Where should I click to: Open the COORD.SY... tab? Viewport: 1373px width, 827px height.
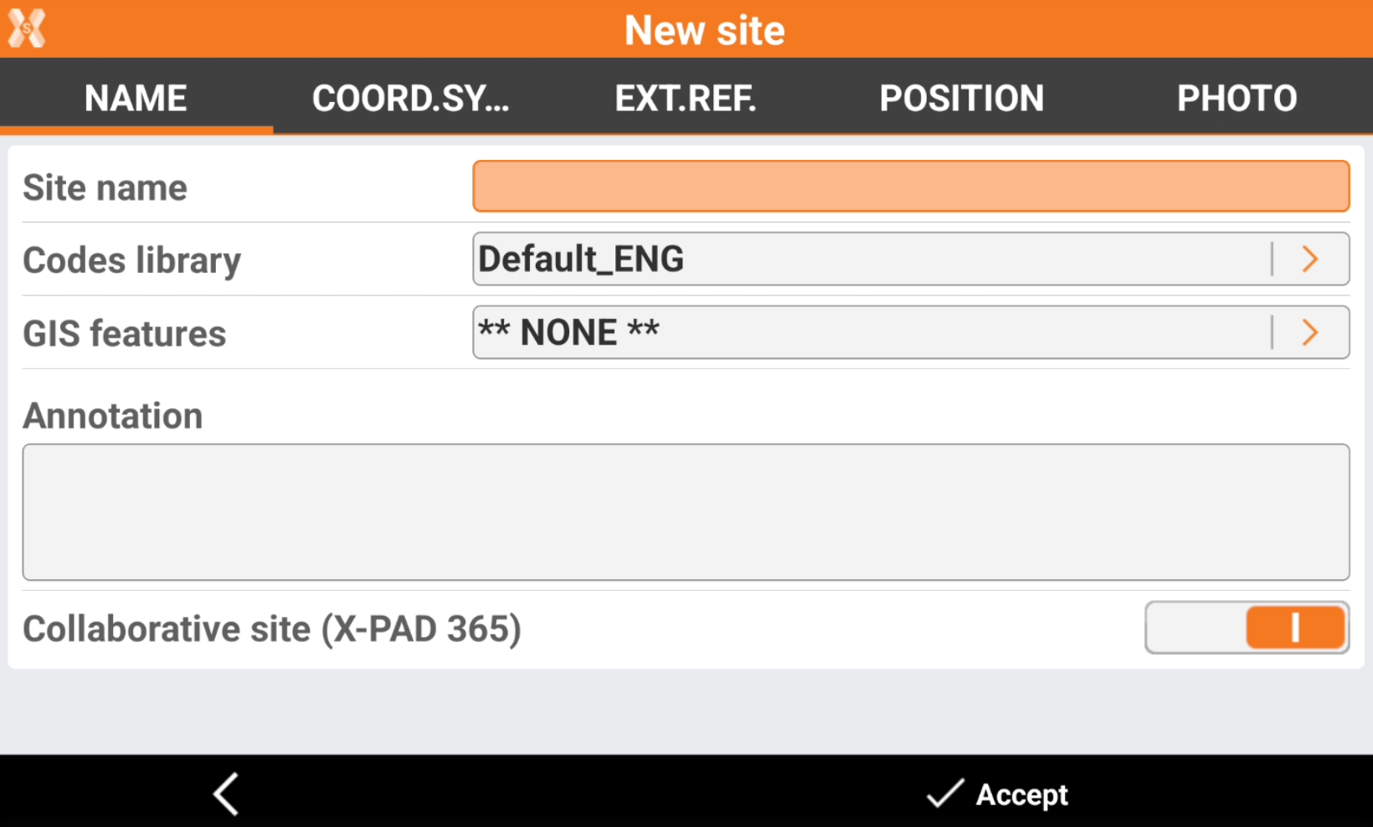coord(410,98)
